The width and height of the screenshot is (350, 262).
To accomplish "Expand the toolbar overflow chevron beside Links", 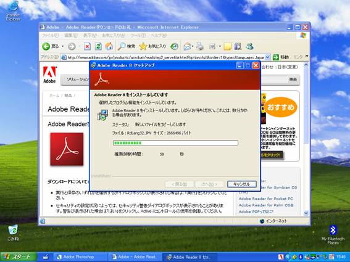I will (x=307, y=56).
